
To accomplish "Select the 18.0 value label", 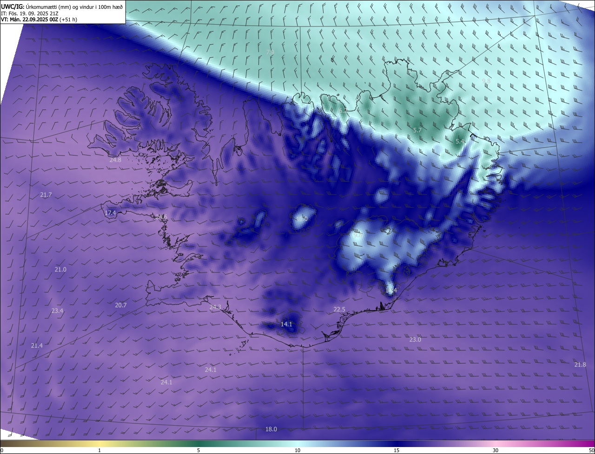I will (x=271, y=429).
